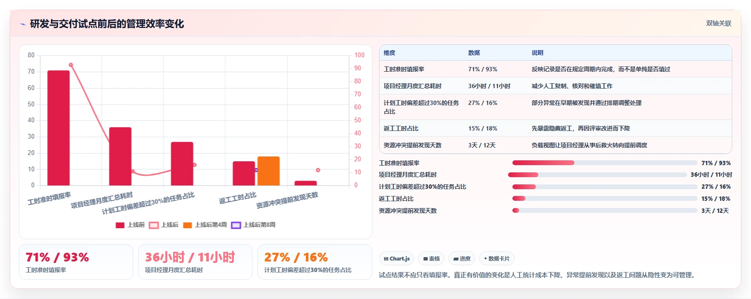Viewport: 751px width, 299px height.
Task: Click the 计划工时偏差超过30%的任务占比 progress bar
Action: [605, 187]
